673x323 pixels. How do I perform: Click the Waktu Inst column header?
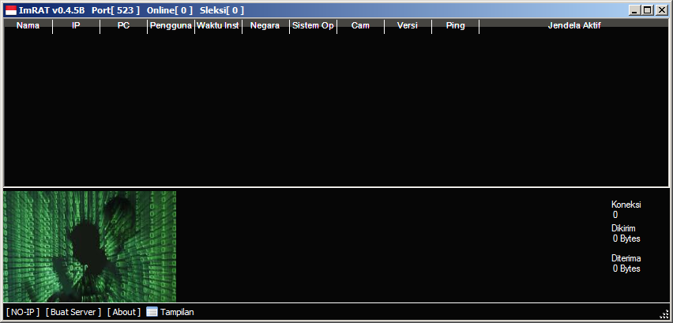tap(218, 26)
